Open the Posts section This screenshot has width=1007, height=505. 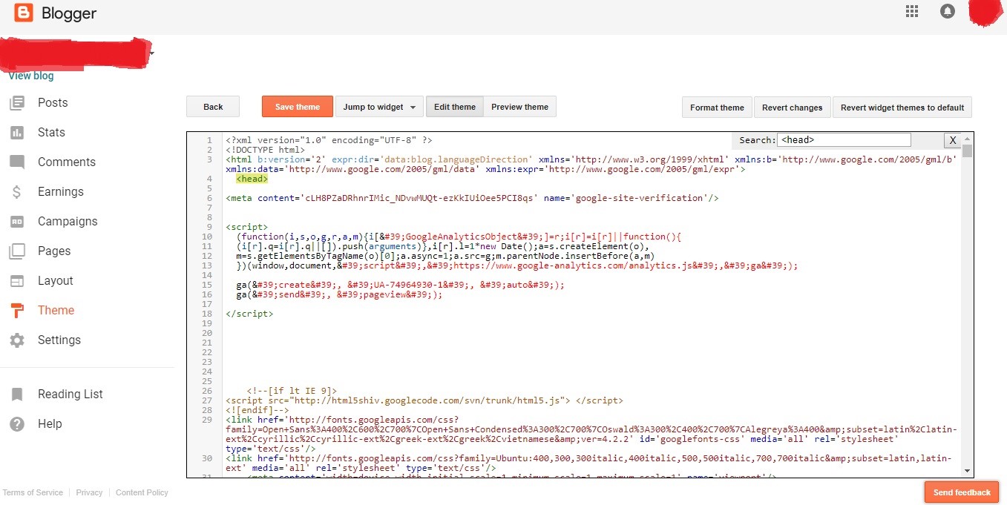(53, 103)
